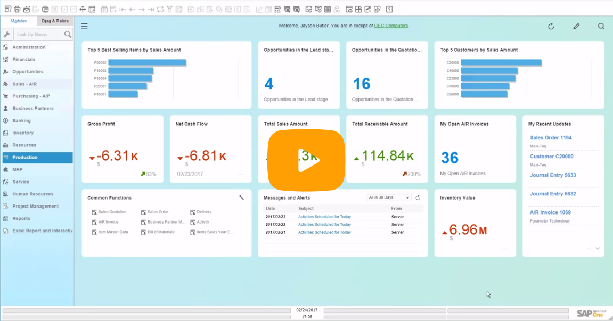The height and width of the screenshot is (321, 613).
Task: Open Sales Order 1194 from recent updates
Action: (x=551, y=138)
